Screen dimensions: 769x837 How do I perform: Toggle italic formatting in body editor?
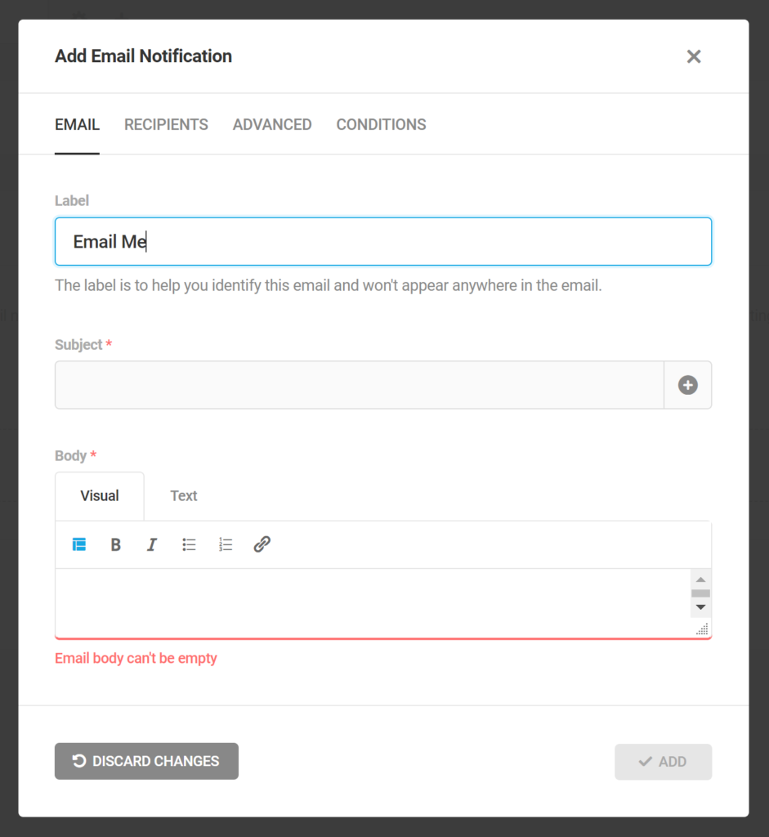(151, 544)
